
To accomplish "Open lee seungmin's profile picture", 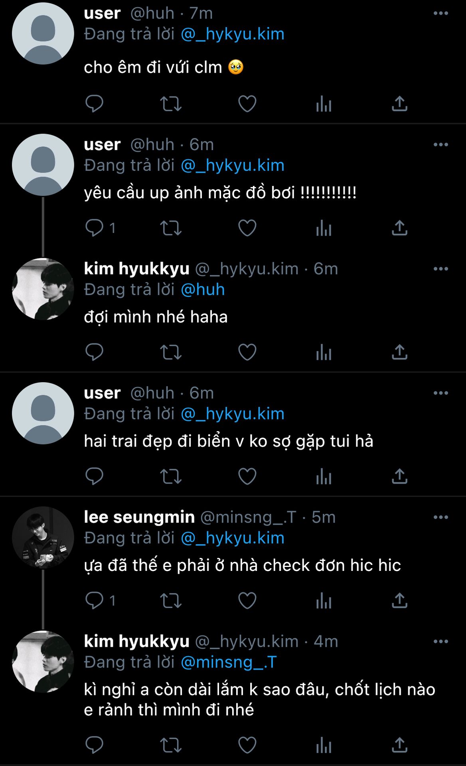I will 43,537.
